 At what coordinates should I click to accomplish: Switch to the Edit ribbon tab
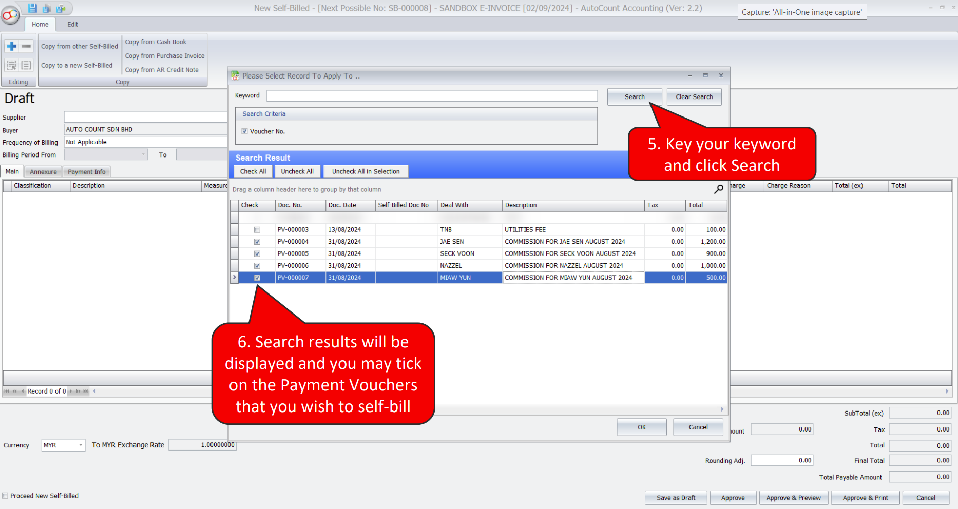click(x=73, y=24)
